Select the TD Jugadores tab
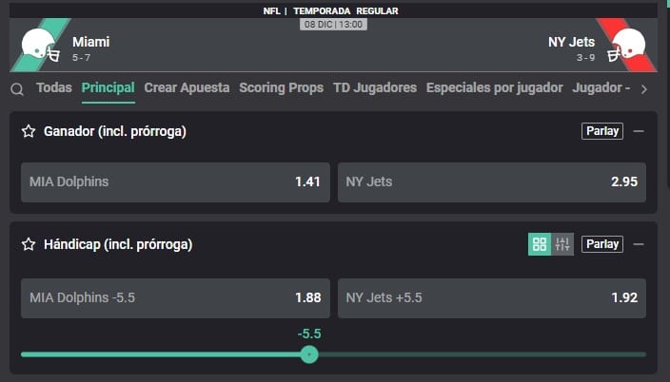The width and height of the screenshot is (670, 382). tap(375, 87)
